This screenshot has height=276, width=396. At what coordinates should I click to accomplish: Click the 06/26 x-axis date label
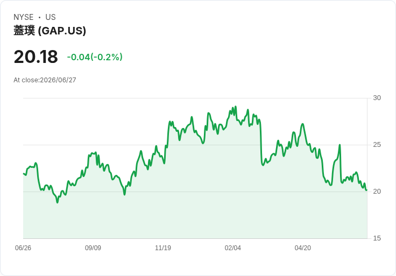[x=23, y=247]
